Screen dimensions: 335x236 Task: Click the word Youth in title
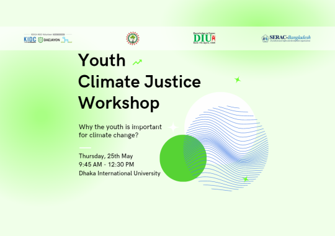click(x=102, y=60)
